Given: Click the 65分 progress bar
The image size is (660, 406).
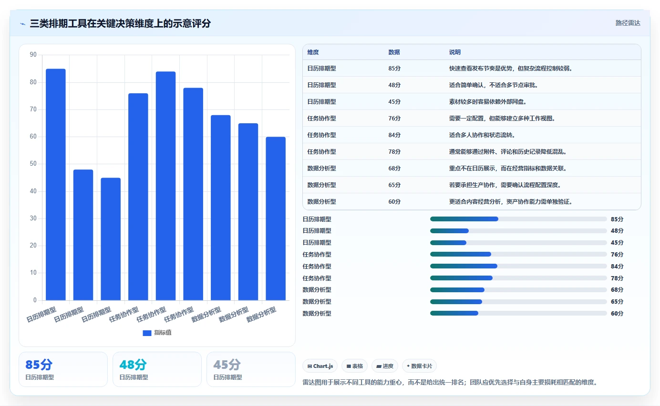Looking at the screenshot, I should (x=518, y=301).
